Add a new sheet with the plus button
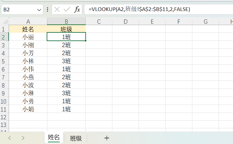Screen dimensions: 233x144 [x=107, y=138]
